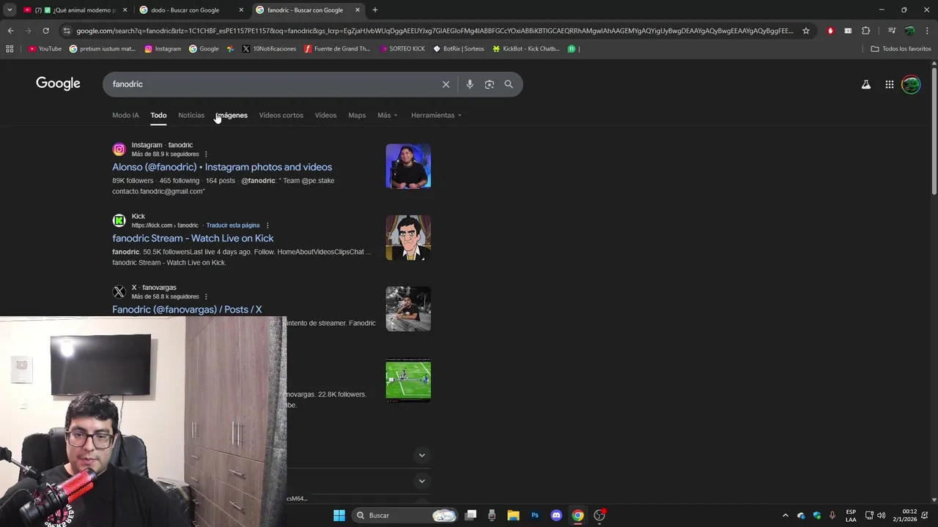Open the BotRix | Sorteos bookmark

(x=459, y=49)
